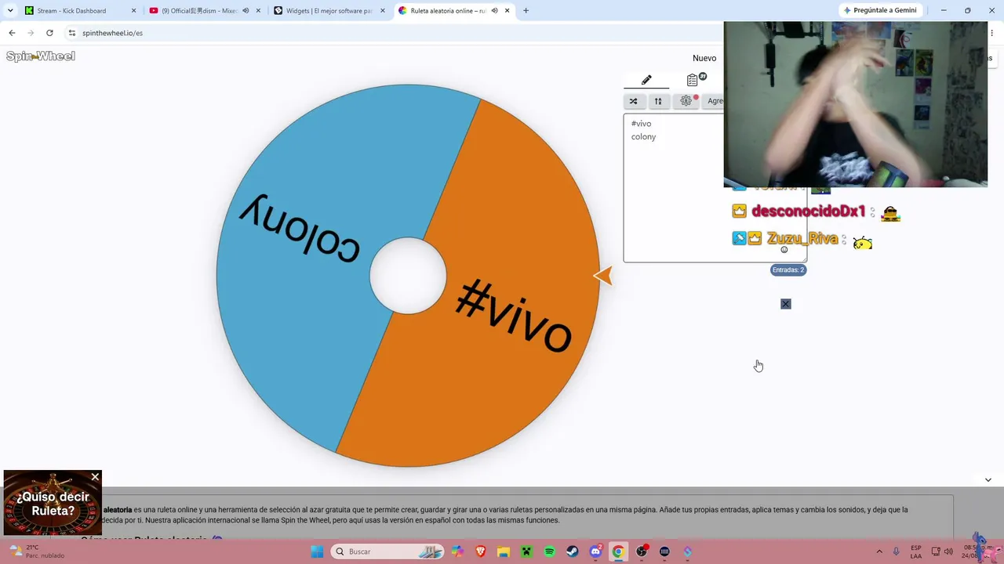This screenshot has width=1004, height=564.
Task: Open File Explorer from the taskbar
Action: tap(503, 551)
